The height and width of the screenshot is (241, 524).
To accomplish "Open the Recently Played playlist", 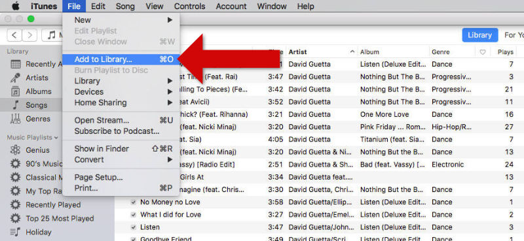I will pos(53,204).
